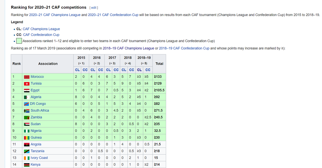
Task: Click the Kenya flag icon
Action: coord(27,165)
